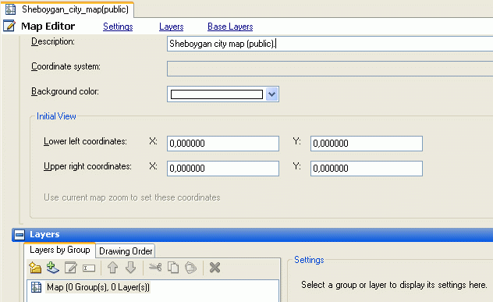
Task: Click the Lower left coordinates label
Action: 85,141
